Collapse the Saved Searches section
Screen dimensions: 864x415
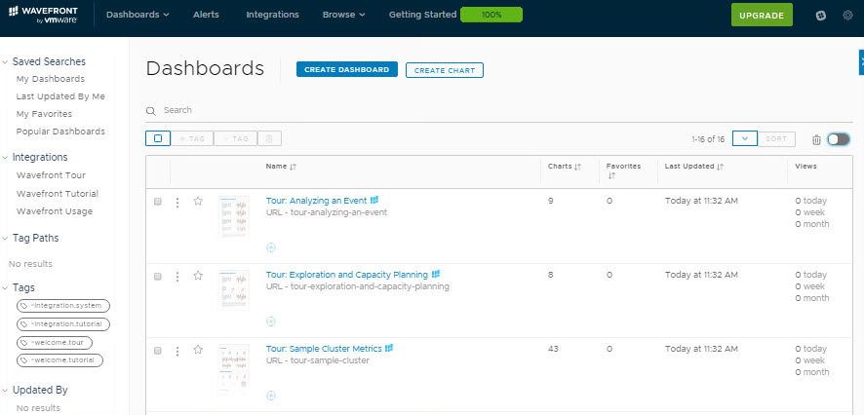(x=5, y=61)
